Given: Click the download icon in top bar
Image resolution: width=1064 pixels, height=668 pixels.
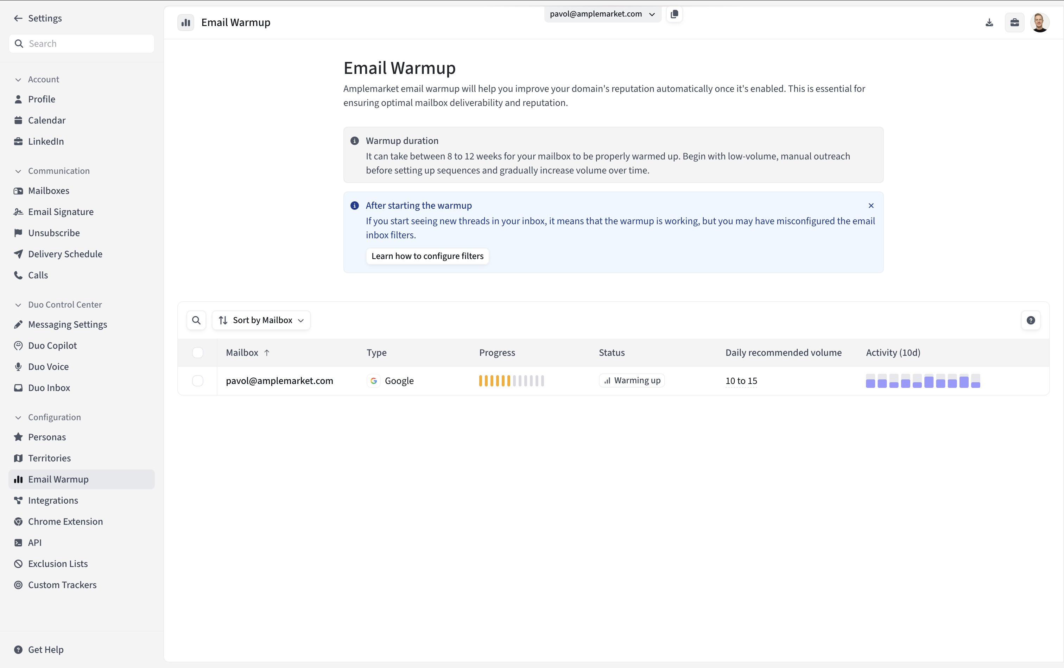Looking at the screenshot, I should 989,23.
